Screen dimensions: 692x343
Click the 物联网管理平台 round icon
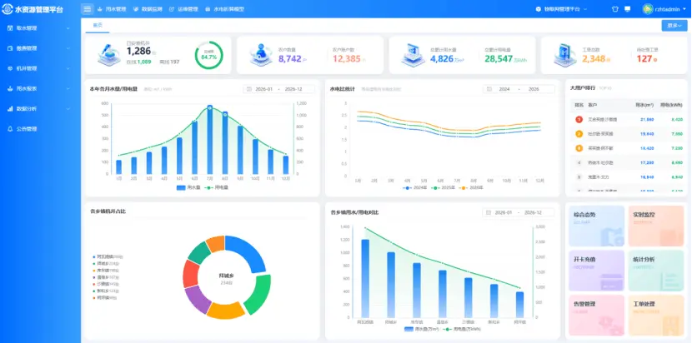click(x=538, y=9)
